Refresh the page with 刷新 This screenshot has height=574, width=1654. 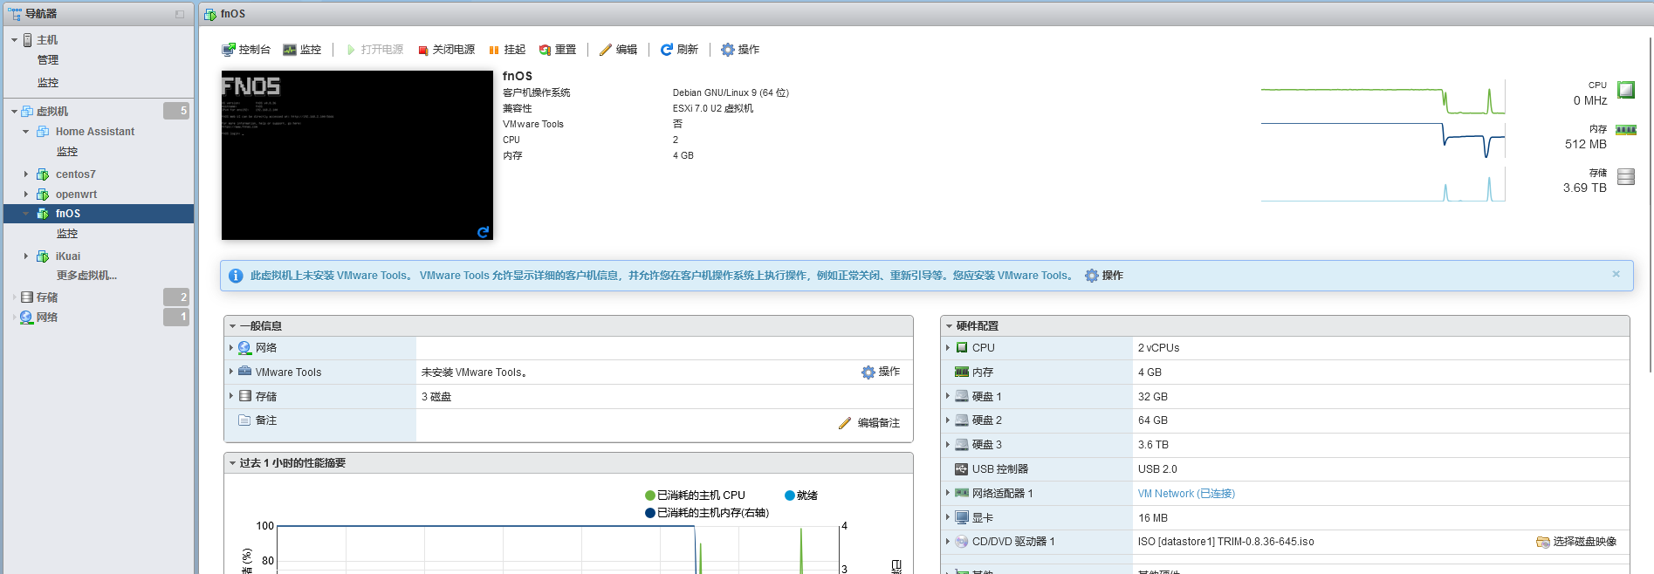679,50
